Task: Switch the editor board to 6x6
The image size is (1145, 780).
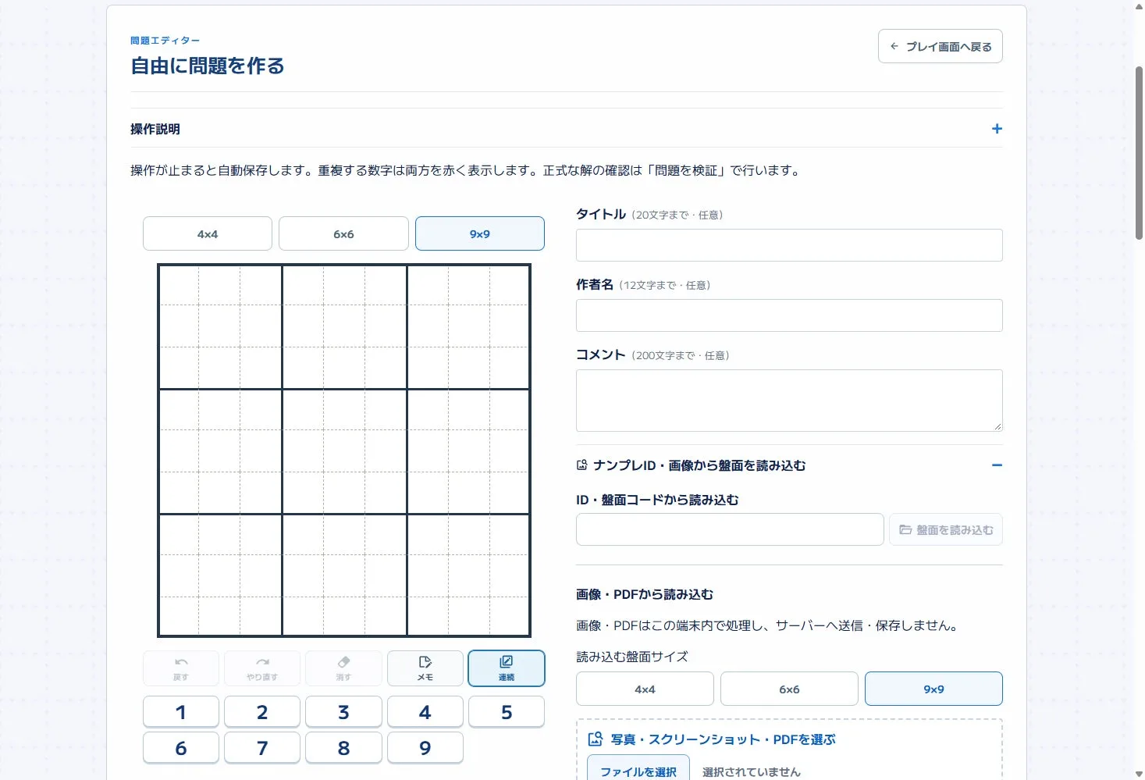Action: 343,233
